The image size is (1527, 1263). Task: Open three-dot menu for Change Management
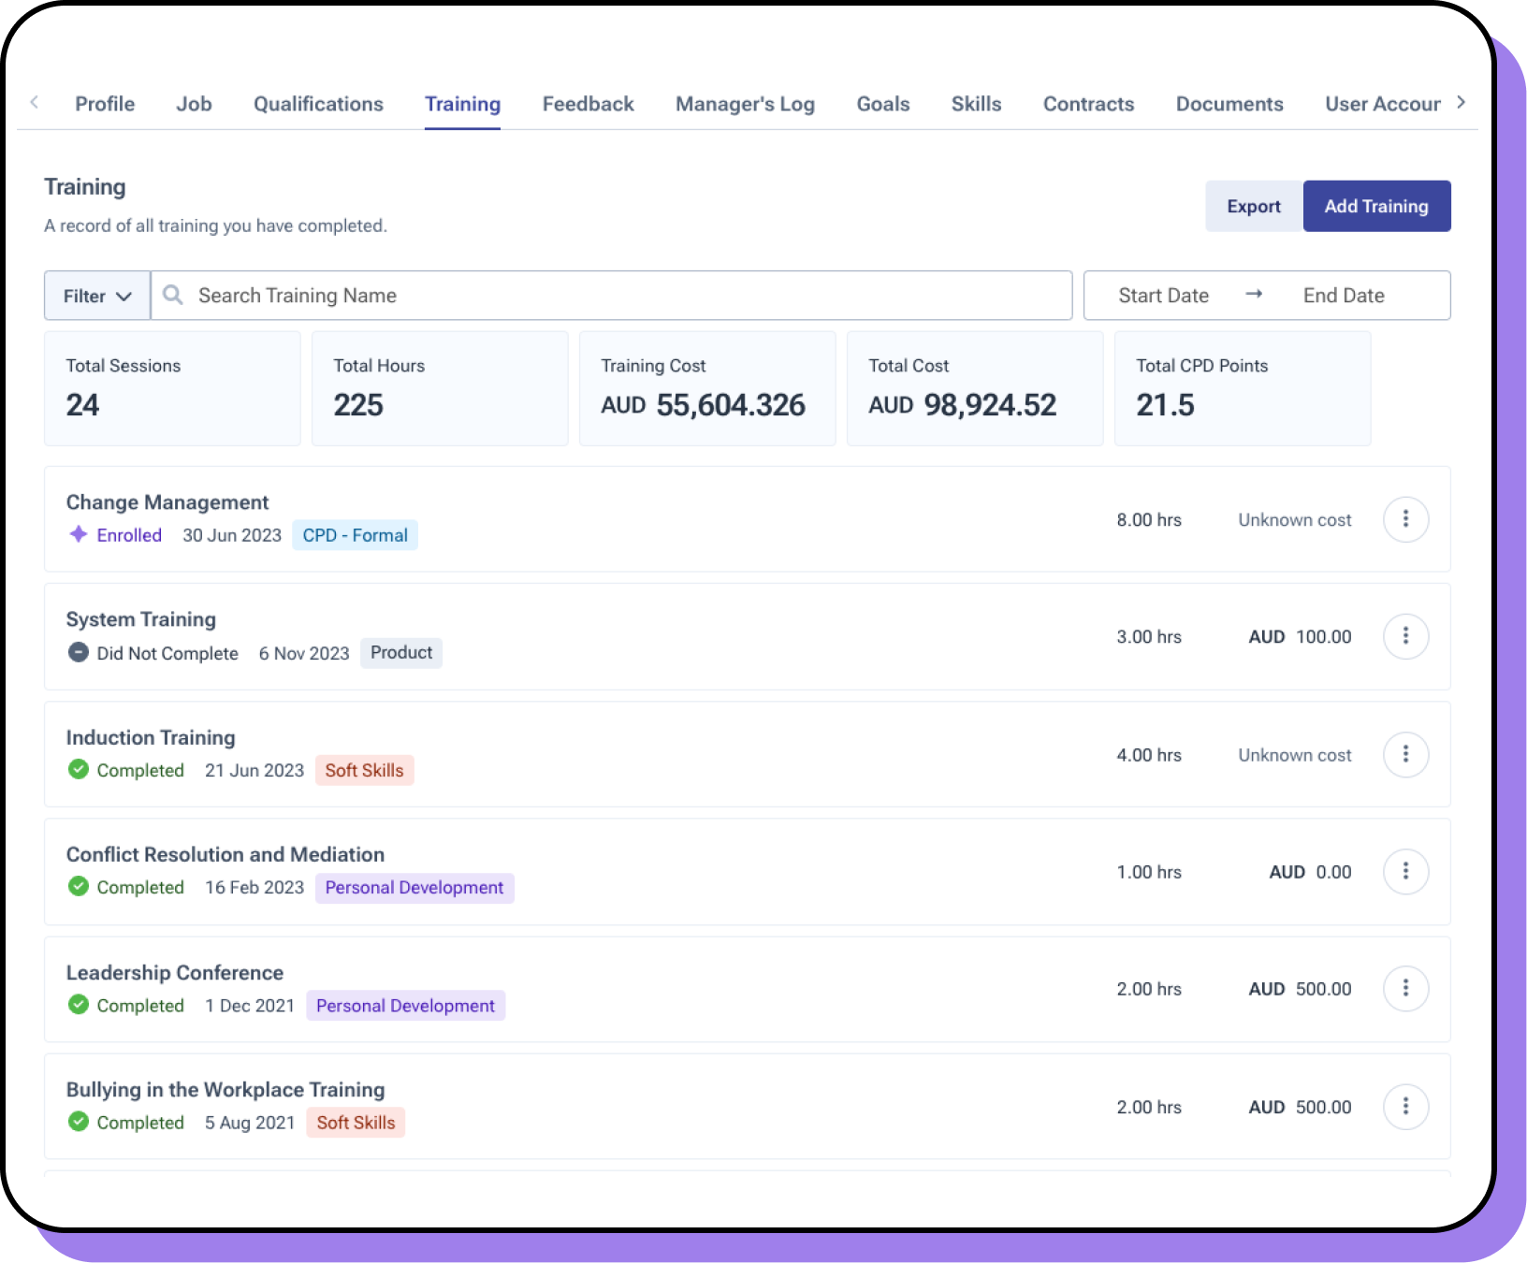pos(1405,519)
